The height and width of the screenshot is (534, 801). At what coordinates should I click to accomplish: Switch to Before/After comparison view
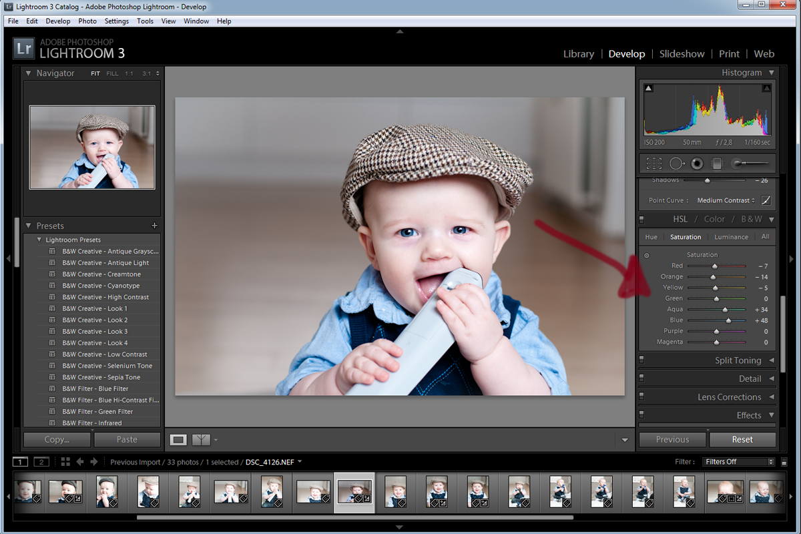click(x=201, y=440)
